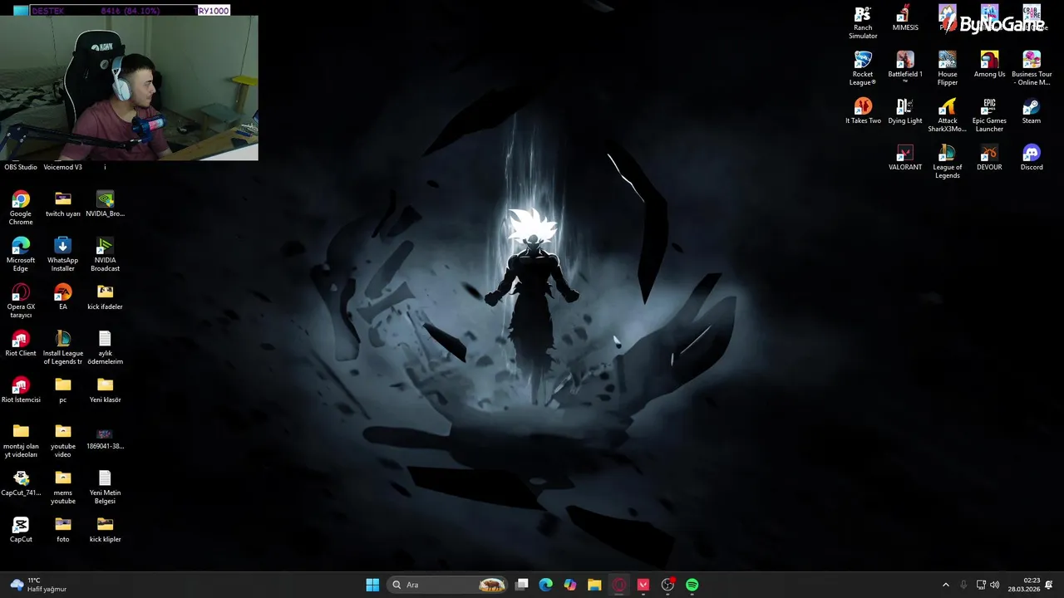Switch to Spotify on the taskbar
Image resolution: width=1064 pixels, height=598 pixels.
point(692,585)
